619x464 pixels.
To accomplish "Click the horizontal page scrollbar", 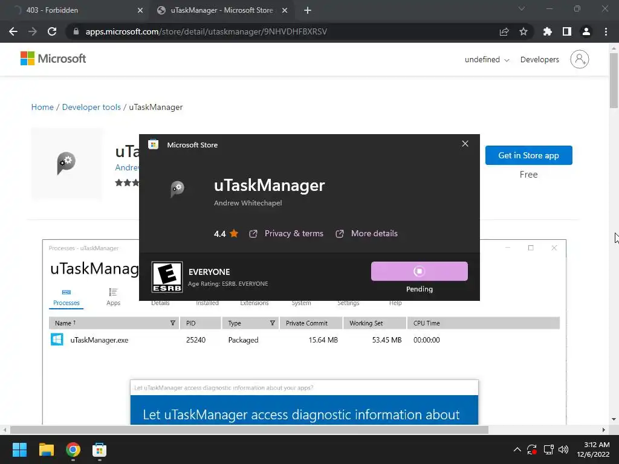I will [249, 430].
